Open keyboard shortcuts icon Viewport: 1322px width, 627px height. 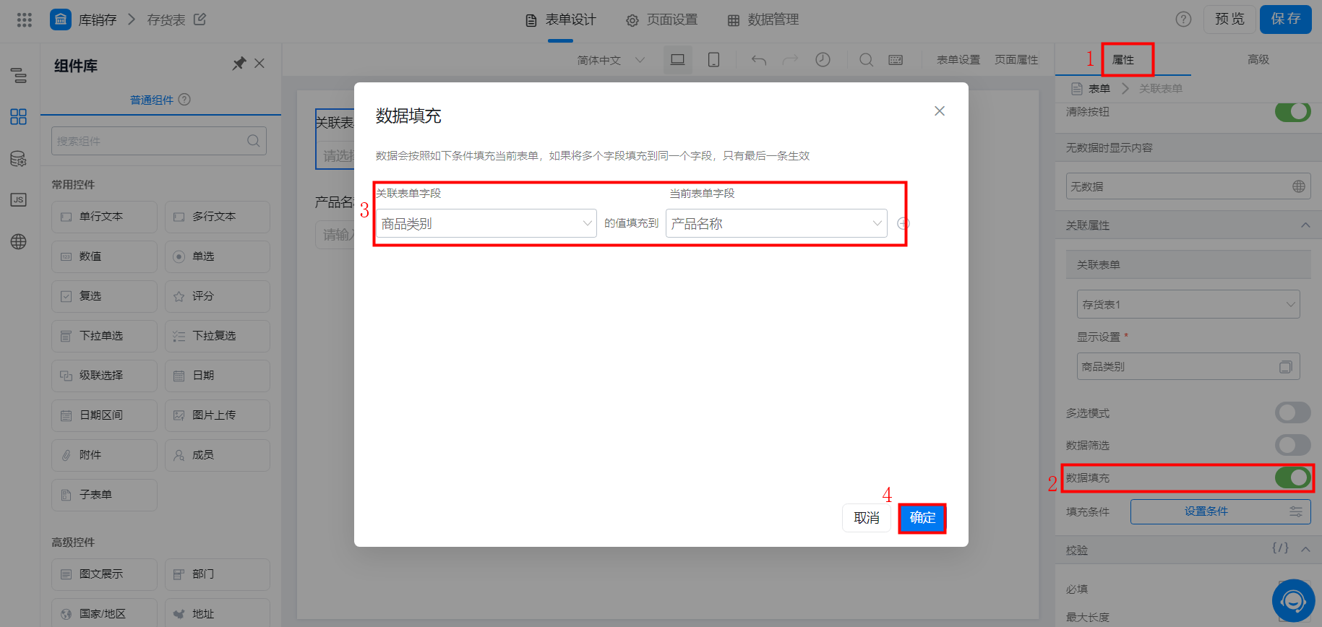896,60
